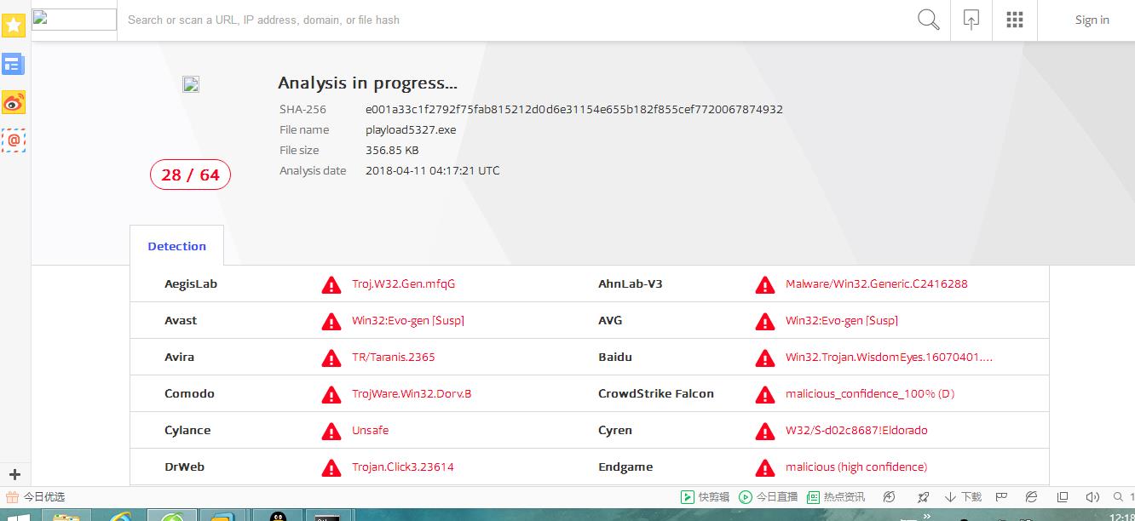1135x521 pixels.
Task: Click warning icon next to Trojan.Click3.23614
Action: point(331,467)
